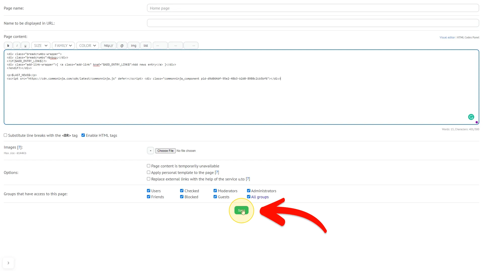483x271 pixels.
Task: Open the Images help [?] link
Action: tap(19, 147)
